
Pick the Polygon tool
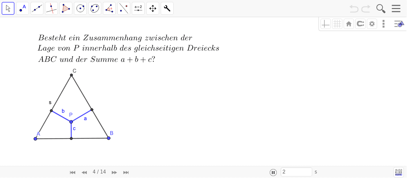click(x=66, y=8)
